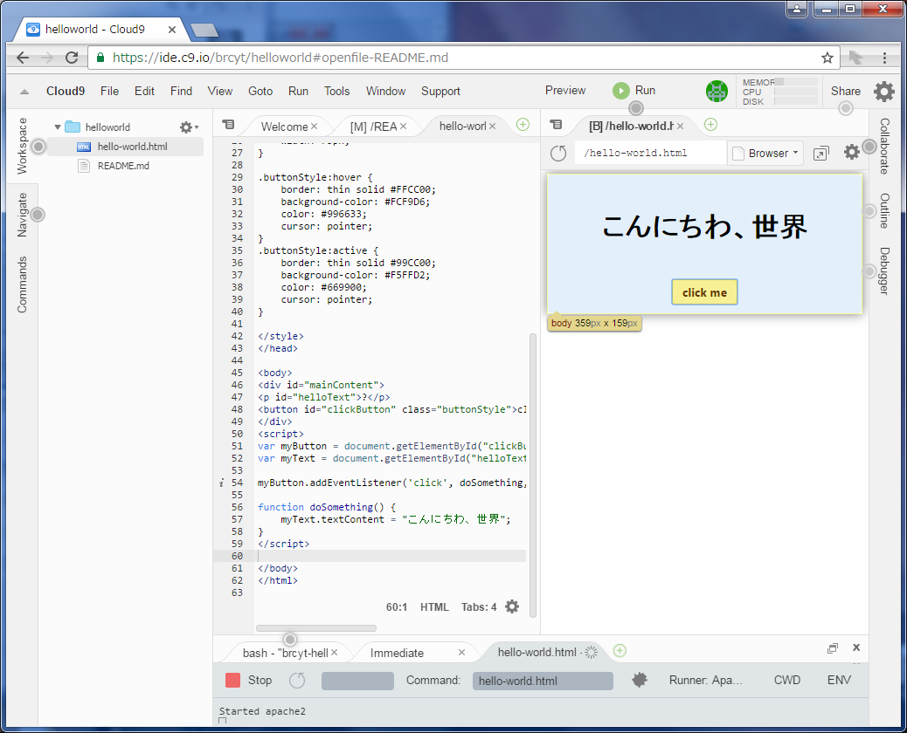Viewport: 907px width, 733px height.
Task: Open editor pane tab list icon
Action: pos(228,124)
